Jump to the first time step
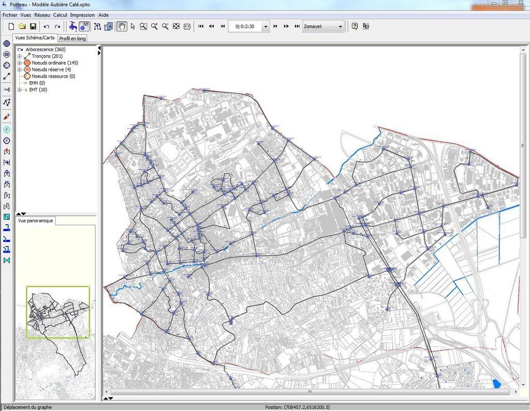530x411 pixels. [201, 26]
